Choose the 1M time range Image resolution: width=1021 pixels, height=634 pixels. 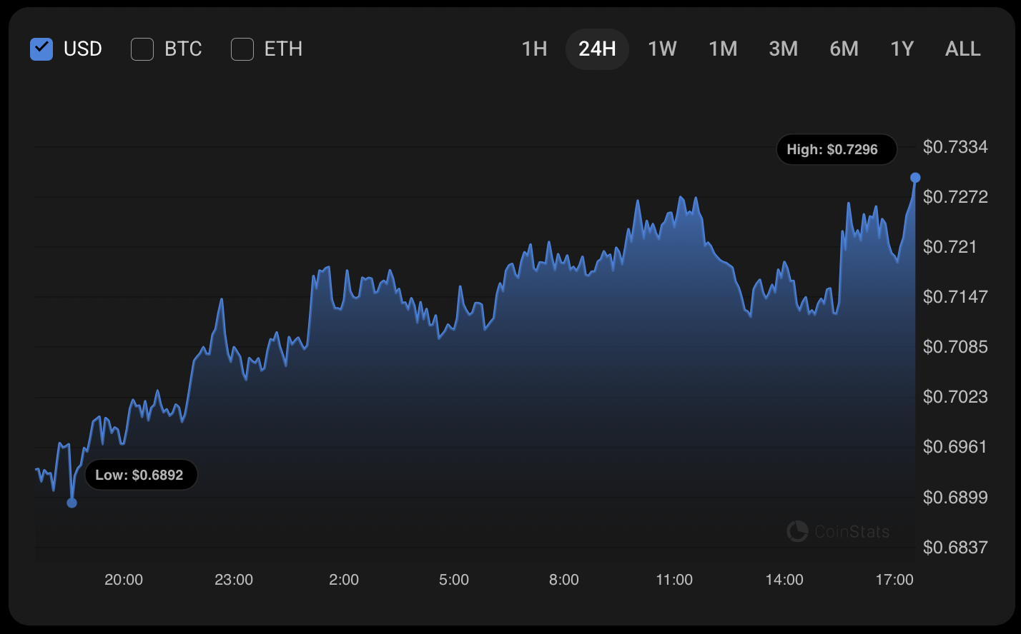(723, 49)
